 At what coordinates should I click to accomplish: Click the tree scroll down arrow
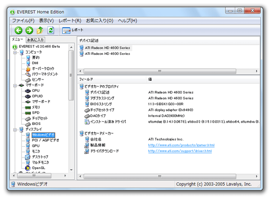(71, 170)
